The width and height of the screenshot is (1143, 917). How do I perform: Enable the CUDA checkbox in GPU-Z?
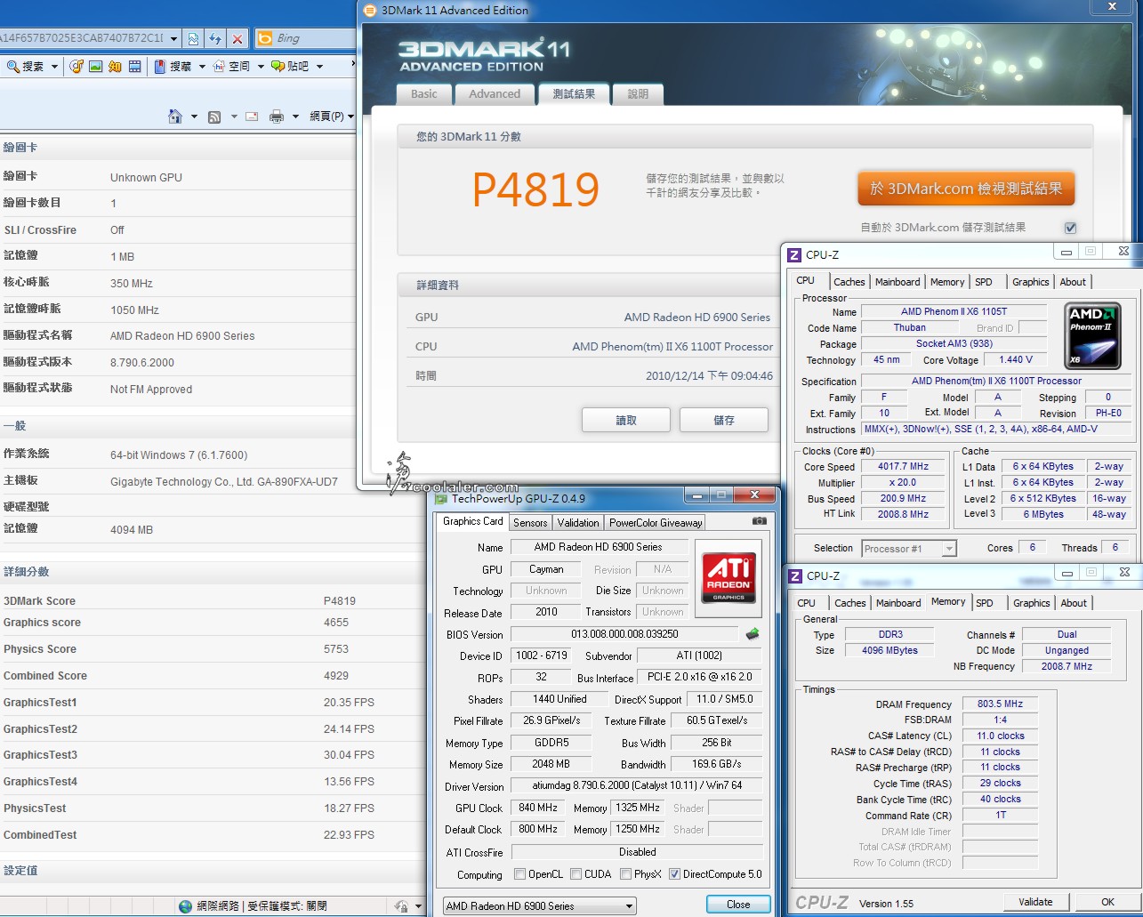(576, 874)
